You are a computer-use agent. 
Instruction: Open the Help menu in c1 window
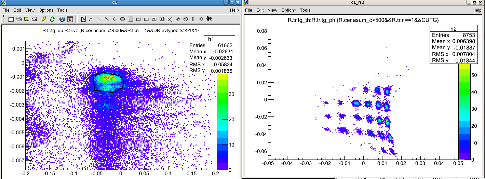click(x=234, y=10)
